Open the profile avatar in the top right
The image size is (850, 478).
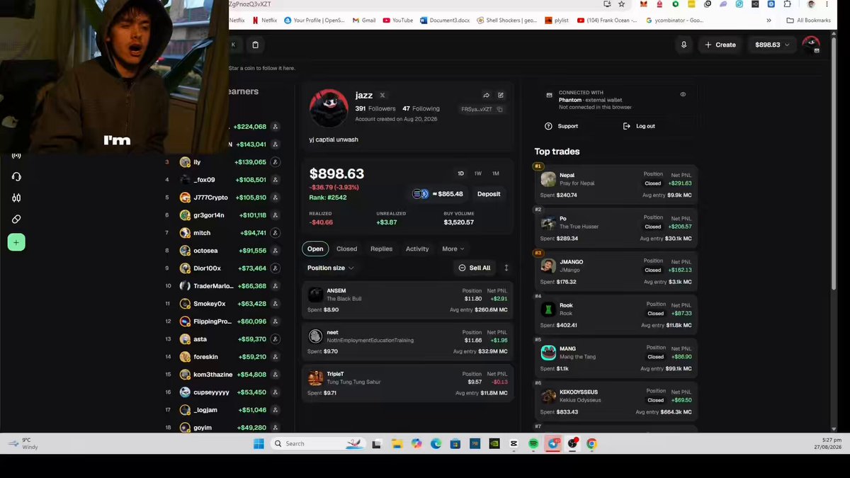click(811, 45)
